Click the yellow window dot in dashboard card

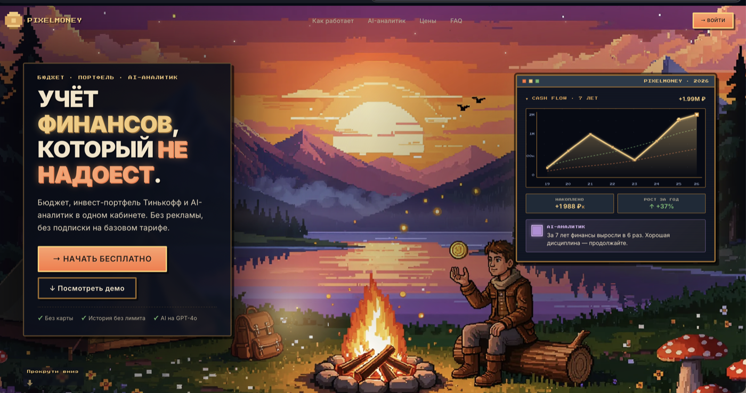click(x=531, y=81)
